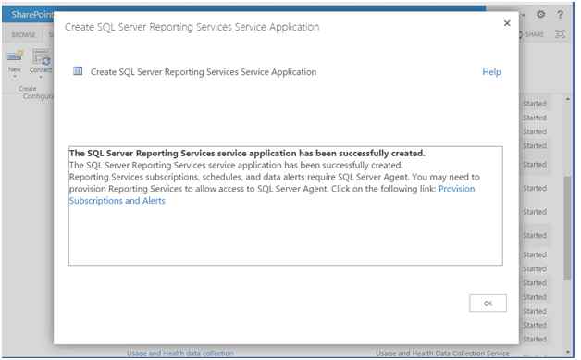Click the dialog title text at top
The width and height of the screenshot is (581, 360).
[x=192, y=27]
